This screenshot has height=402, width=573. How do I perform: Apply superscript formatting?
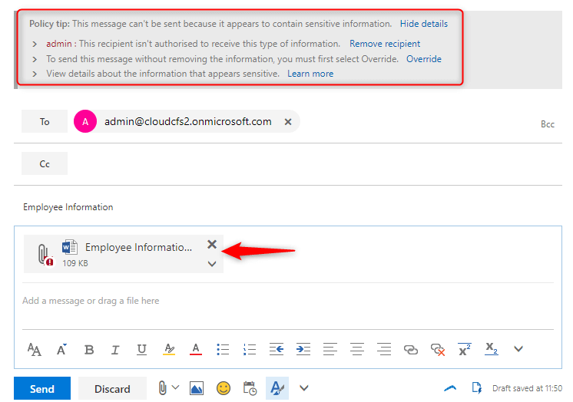point(465,349)
